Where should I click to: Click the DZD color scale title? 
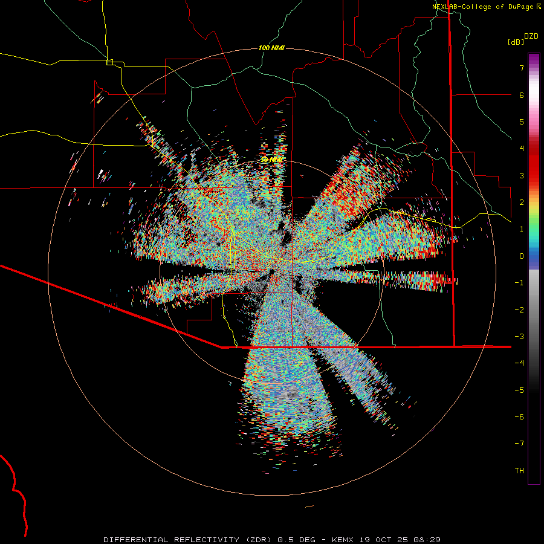[x=531, y=36]
